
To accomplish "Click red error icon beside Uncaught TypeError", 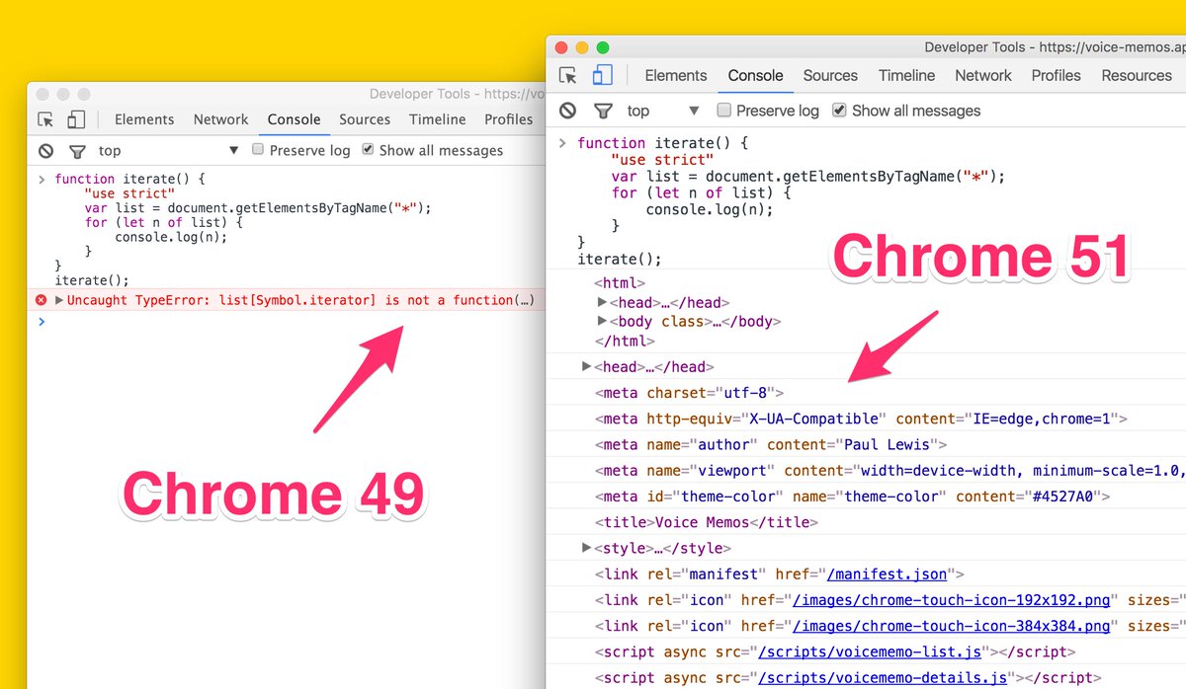I will click(42, 300).
